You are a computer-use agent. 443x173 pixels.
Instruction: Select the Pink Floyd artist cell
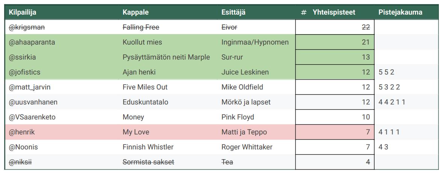(x=238, y=117)
